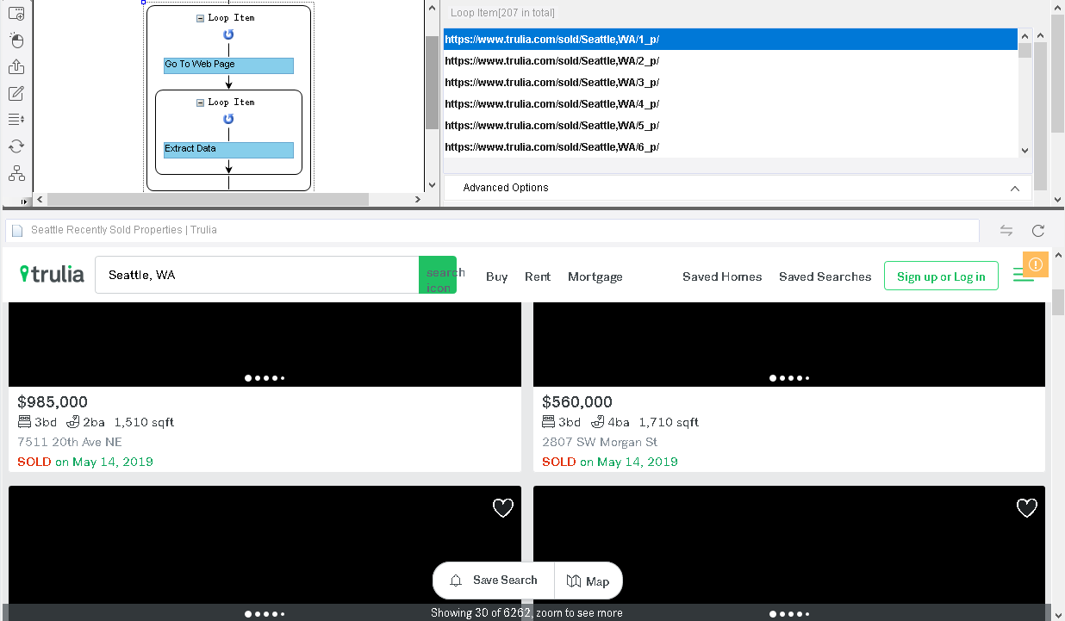
Task: Click the Map button
Action: tap(589, 581)
